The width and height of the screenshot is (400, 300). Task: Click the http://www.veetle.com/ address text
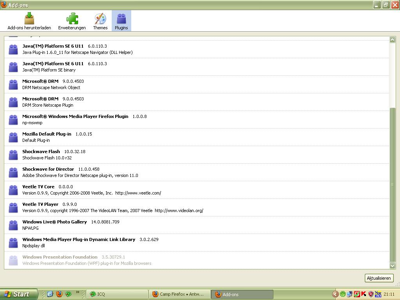(x=138, y=193)
